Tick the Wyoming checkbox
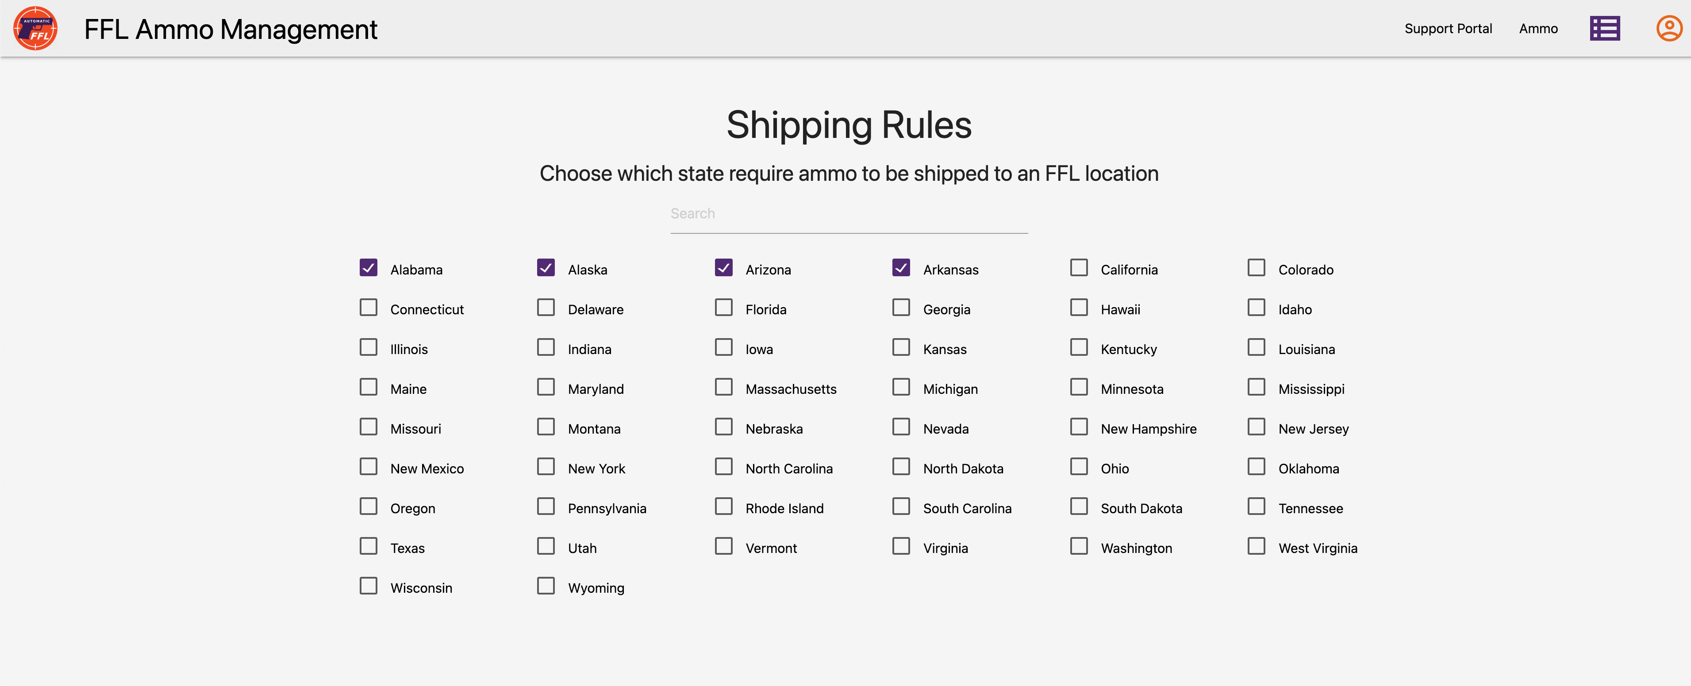Viewport: 1691px width, 686px height. point(546,586)
